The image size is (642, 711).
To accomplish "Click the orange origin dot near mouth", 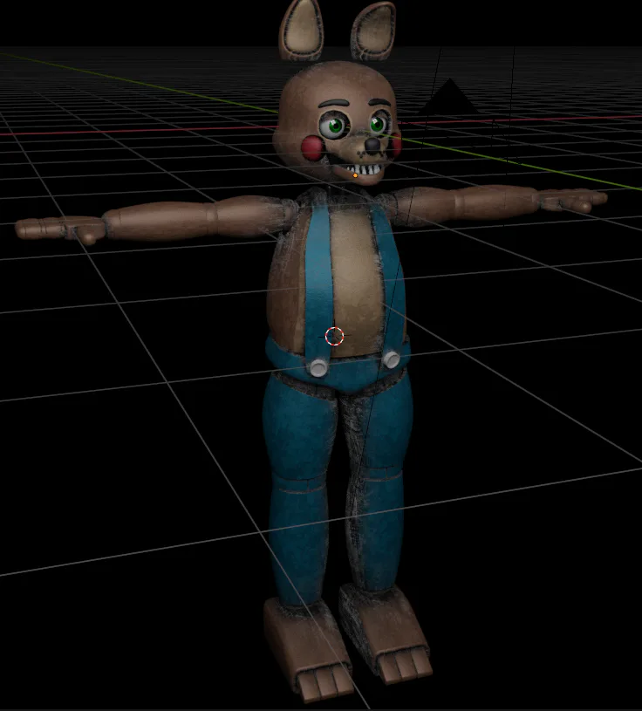I will click(x=355, y=175).
